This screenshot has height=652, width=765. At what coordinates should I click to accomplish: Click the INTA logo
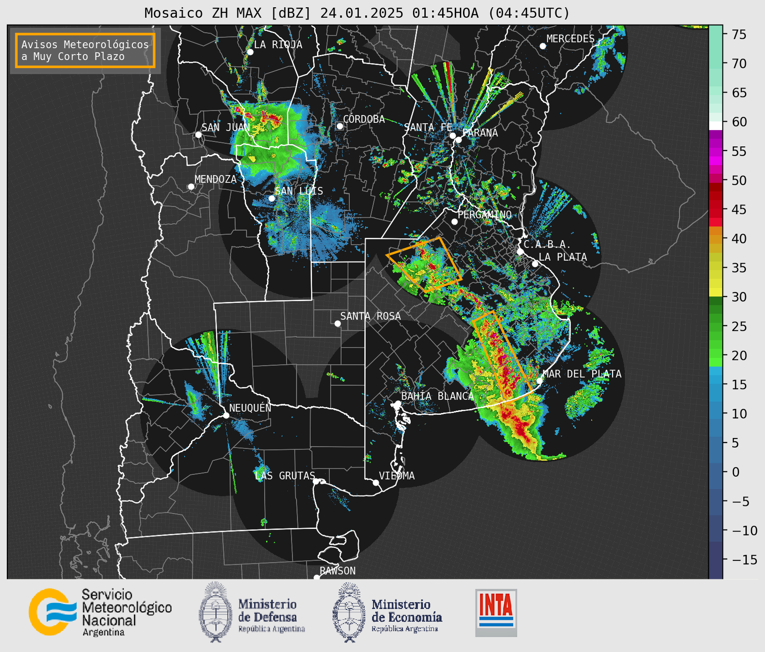click(496, 613)
